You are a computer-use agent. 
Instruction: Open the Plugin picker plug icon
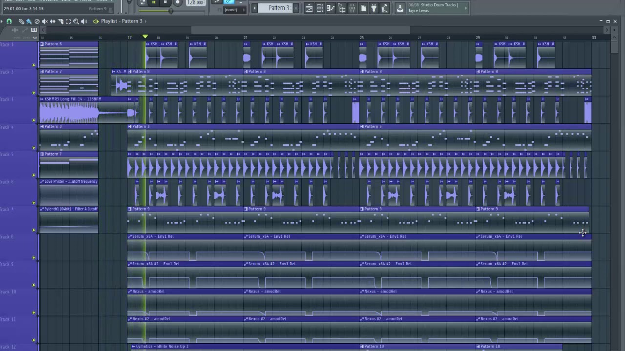(374, 8)
